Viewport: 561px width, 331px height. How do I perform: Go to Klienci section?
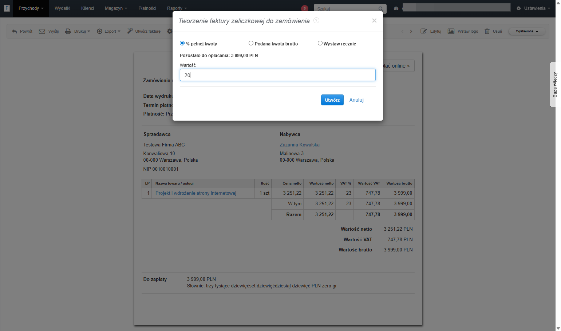[88, 8]
